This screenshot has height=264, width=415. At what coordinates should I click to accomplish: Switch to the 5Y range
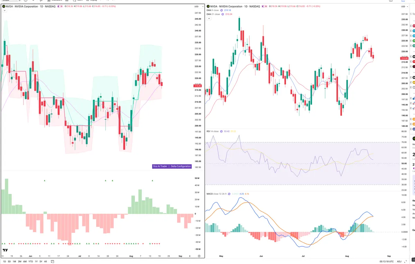click(x=41, y=261)
